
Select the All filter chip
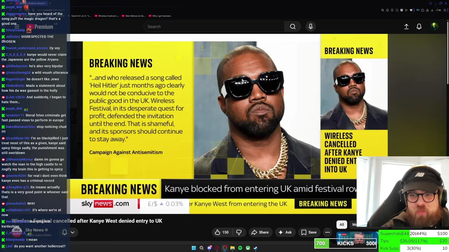(342, 225)
